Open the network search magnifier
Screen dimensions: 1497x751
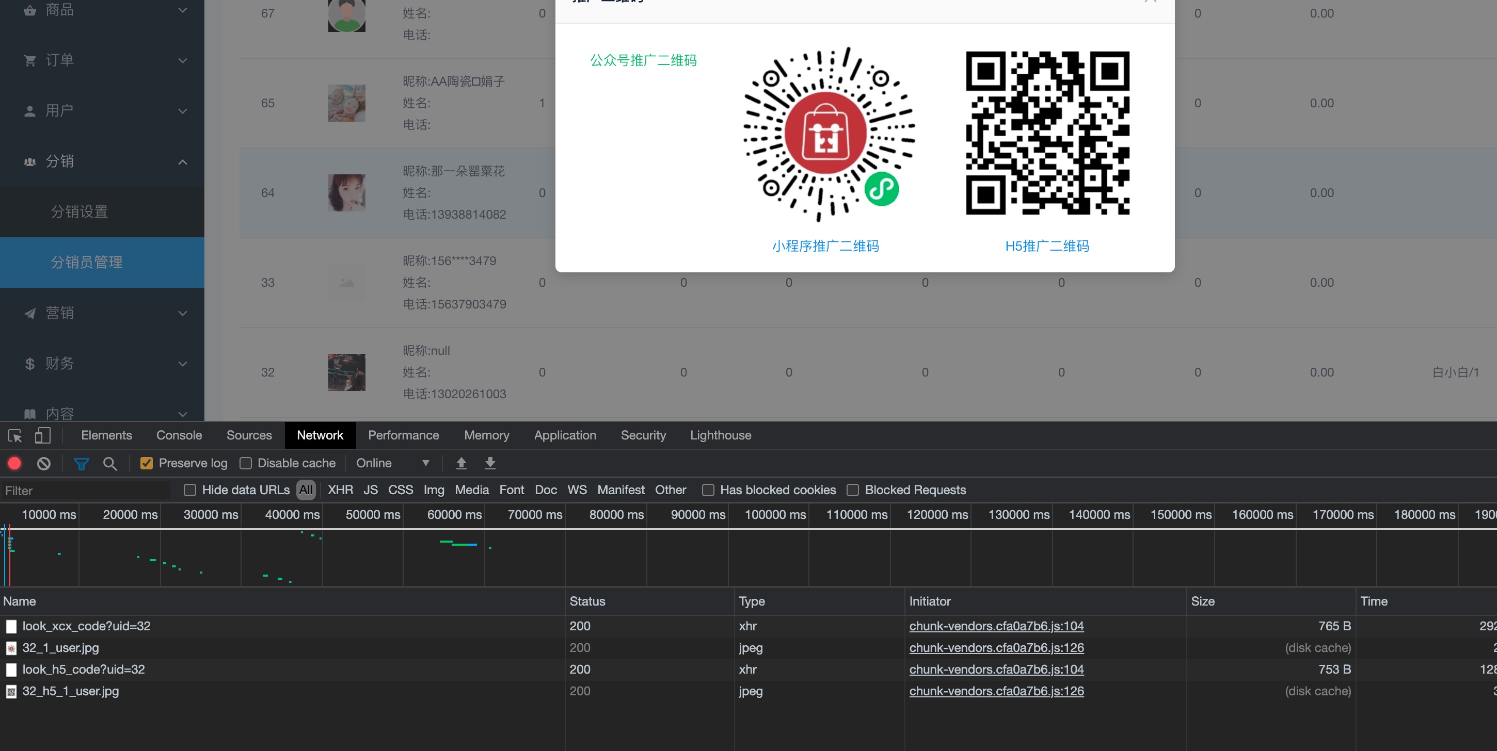[x=110, y=463]
